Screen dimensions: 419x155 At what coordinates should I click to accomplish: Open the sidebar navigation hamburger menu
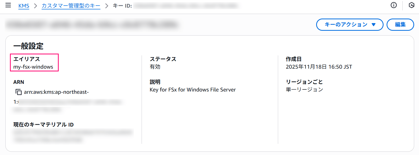[x=8, y=6]
